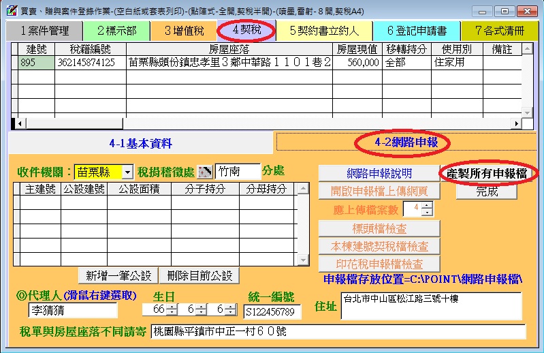Switch to the 7各式清冊 tab
The width and height of the screenshot is (544, 353).
point(501,31)
